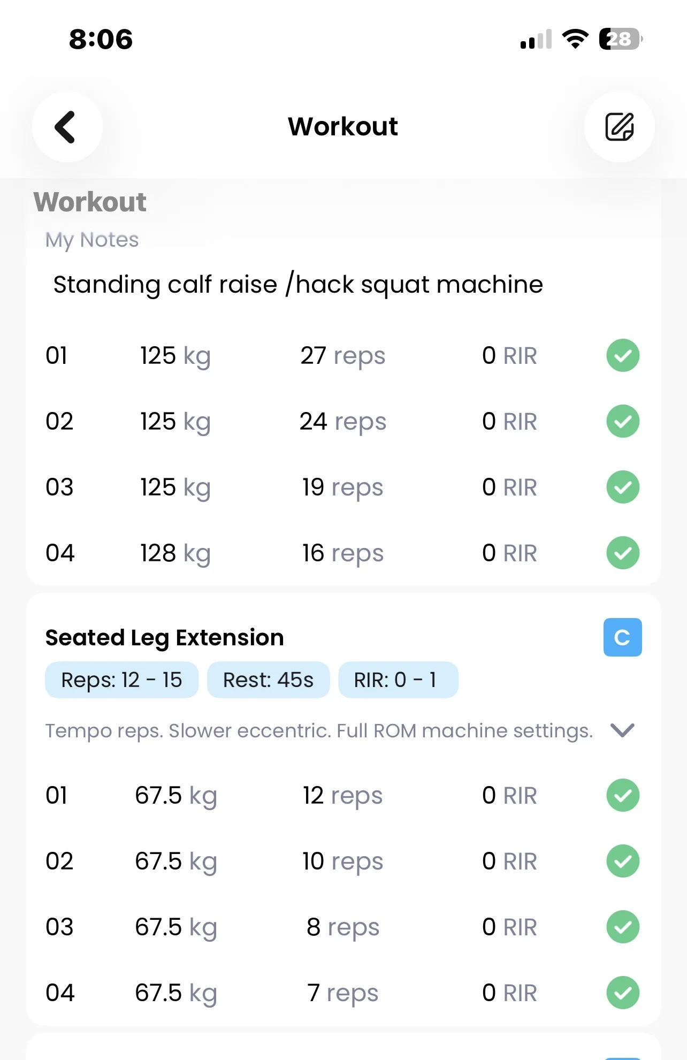The height and width of the screenshot is (1060, 687).
Task: Tap the Rest: 45s chip
Action: 268,680
